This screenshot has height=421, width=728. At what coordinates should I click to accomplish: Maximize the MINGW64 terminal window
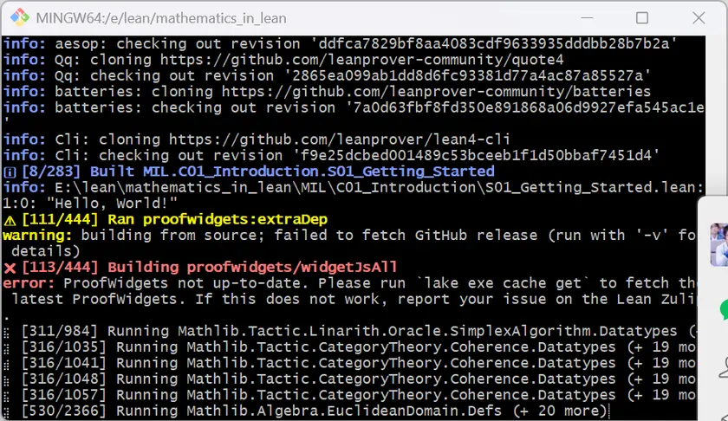(642, 18)
